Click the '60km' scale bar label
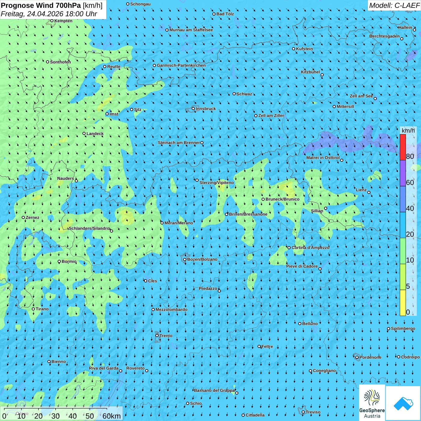 point(112,416)
